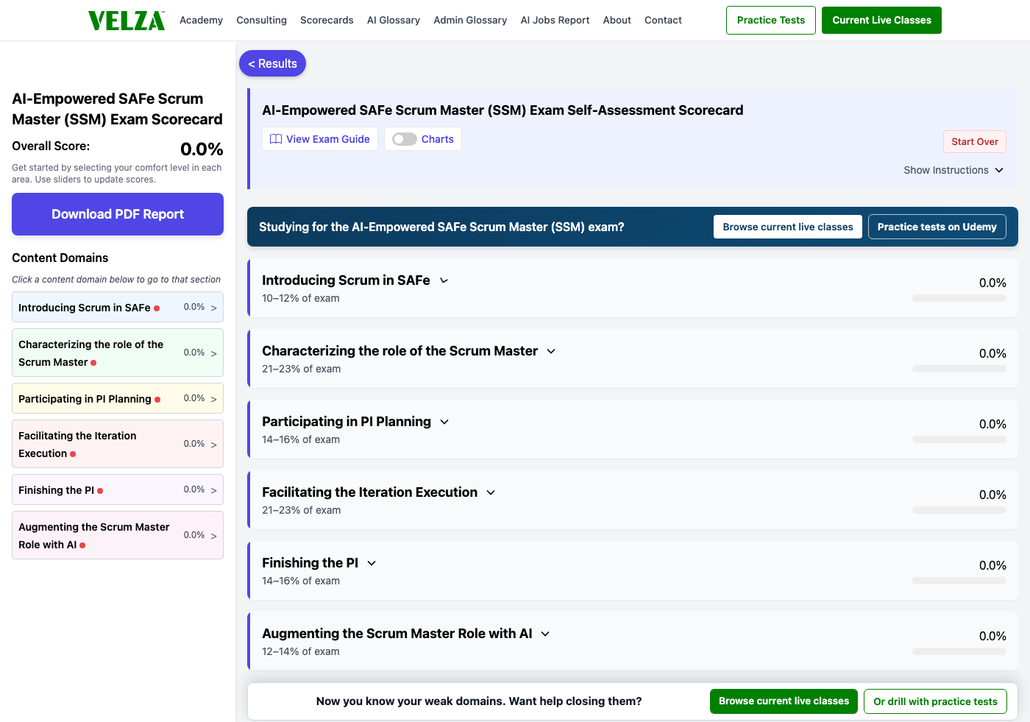Image resolution: width=1030 pixels, height=722 pixels.
Task: Expand the Facilitating the Iteration Execution section
Action: [x=491, y=492]
